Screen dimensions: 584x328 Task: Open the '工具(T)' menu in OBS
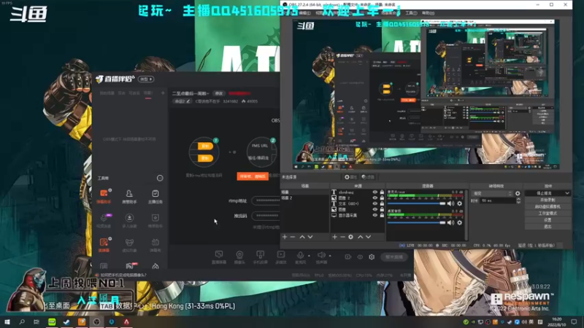tap(411, 13)
